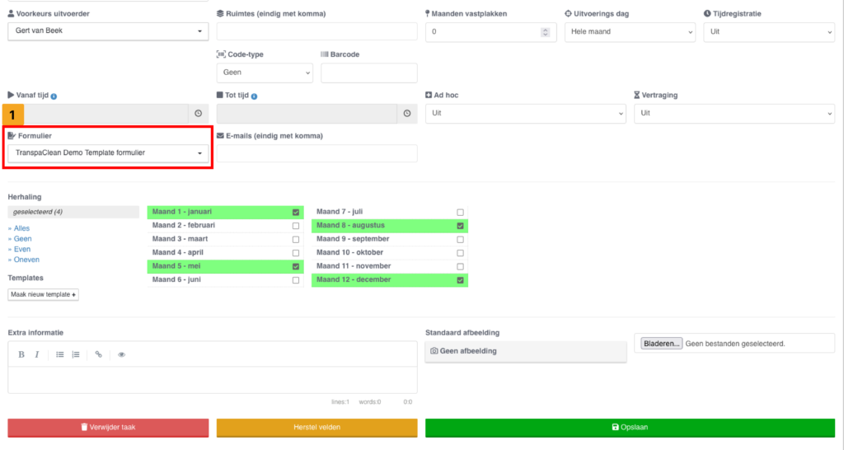This screenshot has height=450, width=844.
Task: Open the Voorkeurs uitvoerder dropdown
Action: 108,32
